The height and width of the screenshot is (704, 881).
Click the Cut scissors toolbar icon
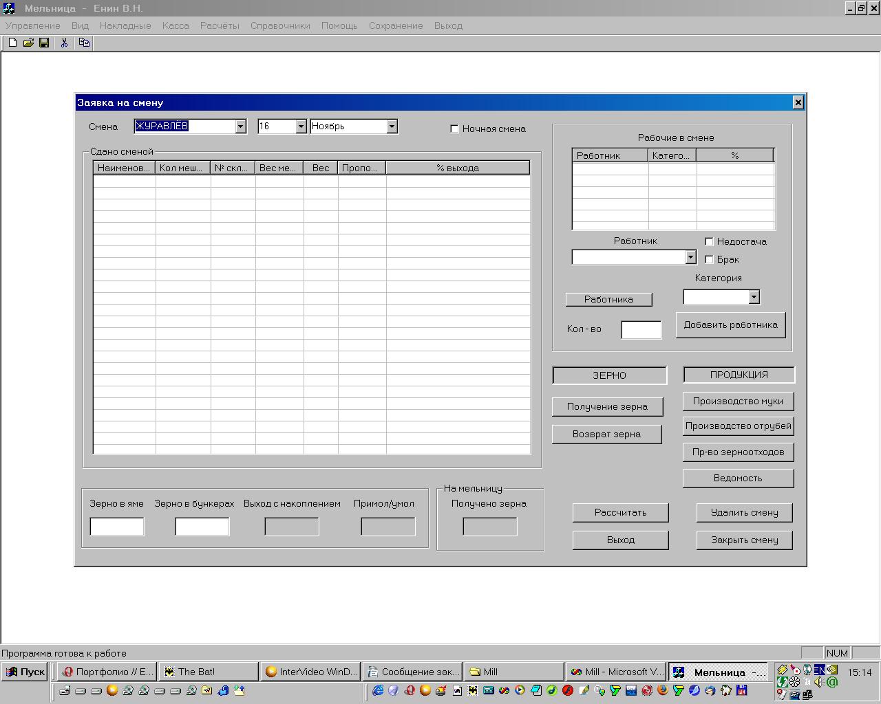(64, 43)
